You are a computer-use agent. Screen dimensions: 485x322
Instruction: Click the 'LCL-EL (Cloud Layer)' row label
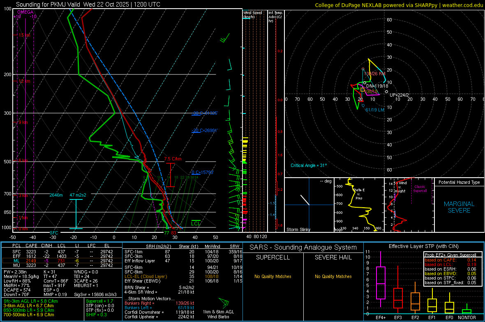[145, 276]
